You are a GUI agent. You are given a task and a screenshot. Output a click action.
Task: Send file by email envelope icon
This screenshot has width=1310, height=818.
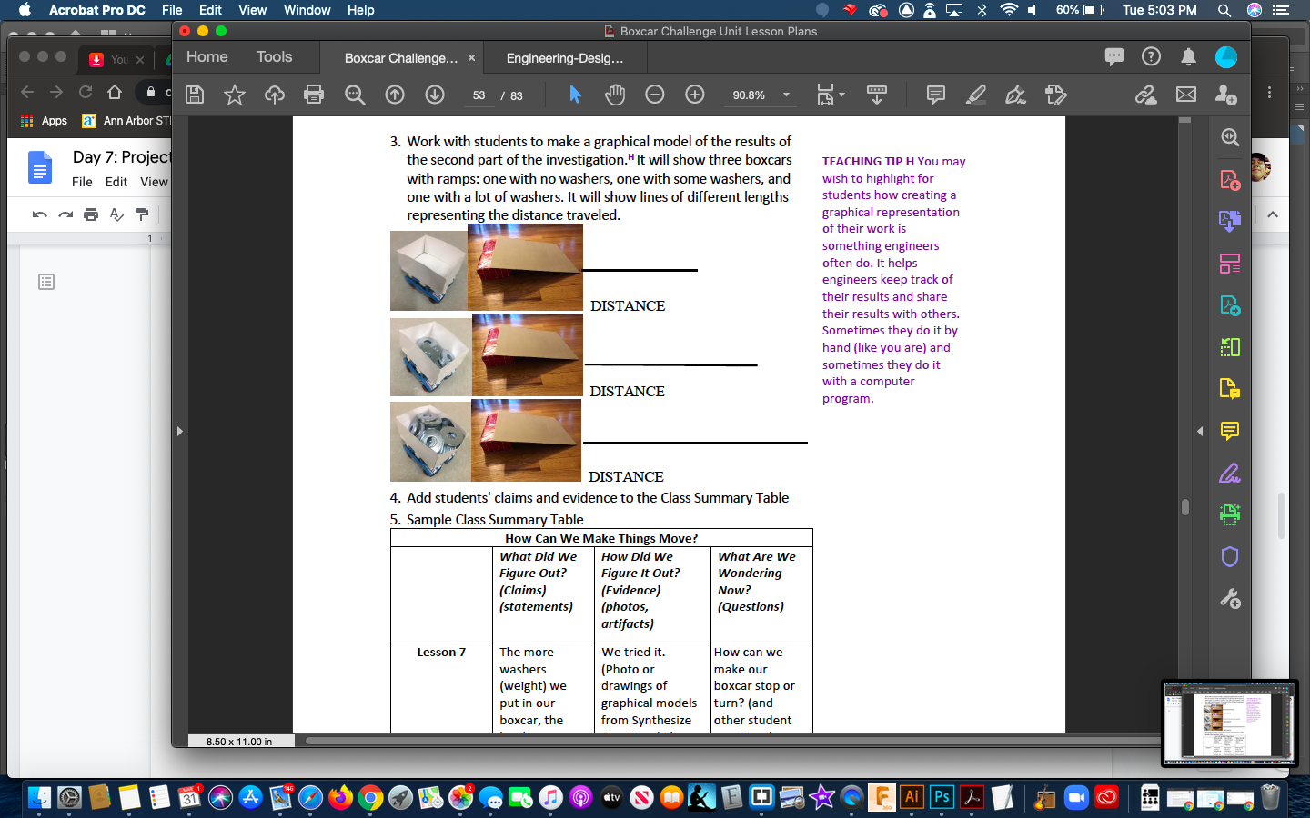pyautogui.click(x=1186, y=95)
